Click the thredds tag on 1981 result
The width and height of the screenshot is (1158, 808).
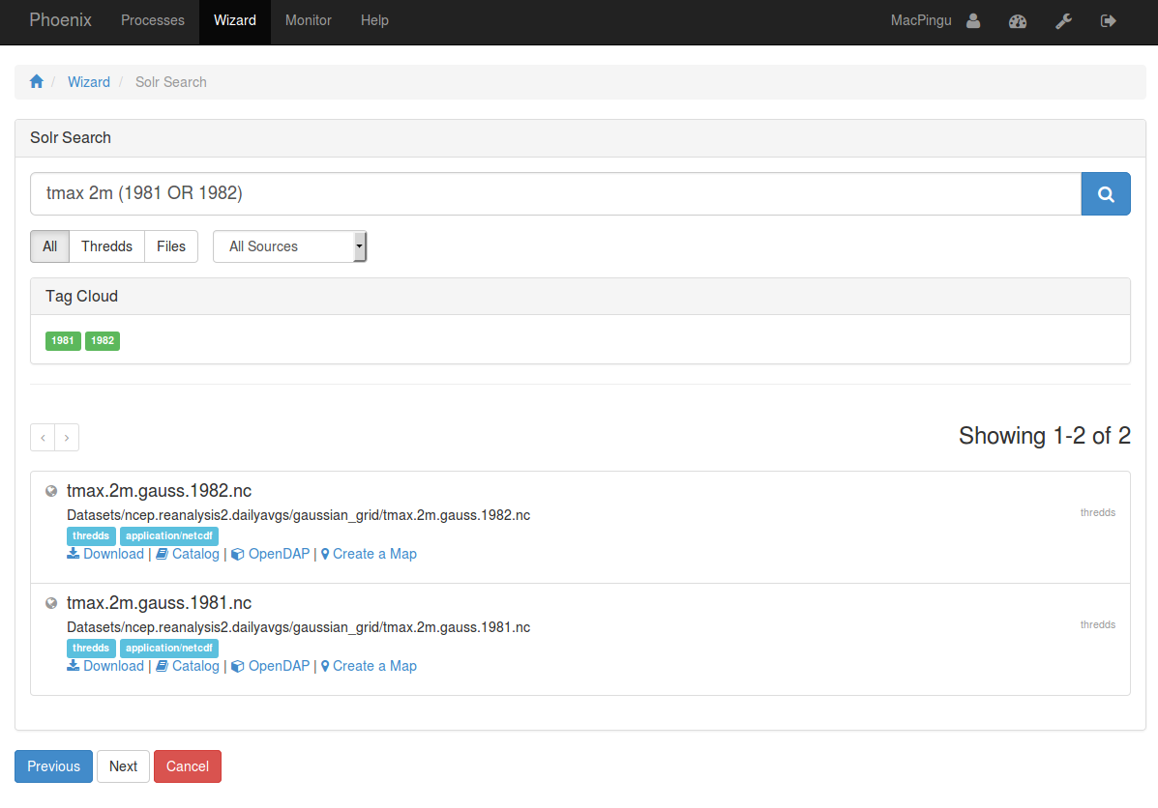pyautogui.click(x=91, y=648)
